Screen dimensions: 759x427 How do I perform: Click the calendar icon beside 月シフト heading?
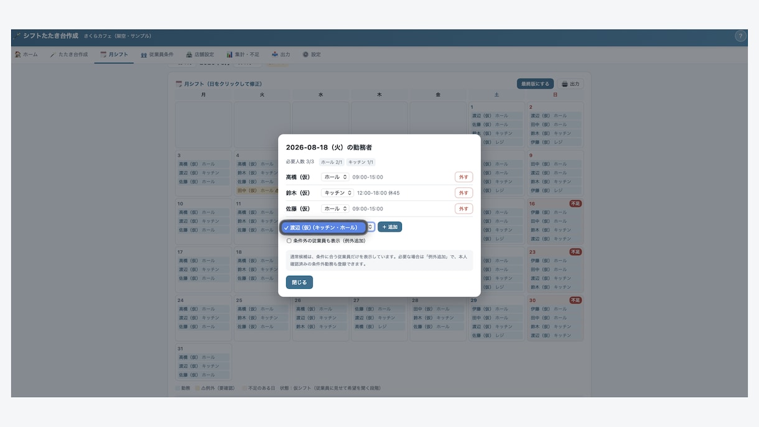click(179, 84)
